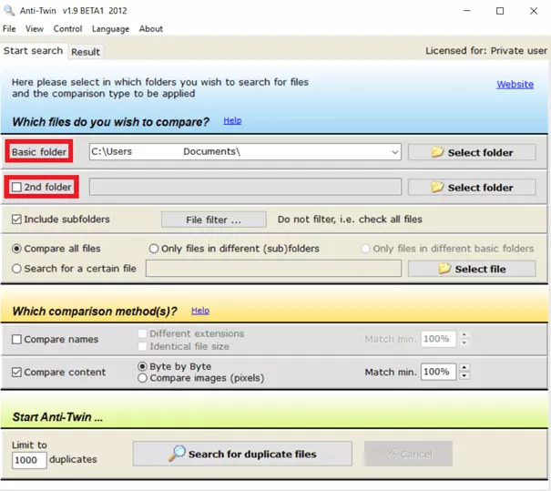551x491 pixels.
Task: Uncheck Include subfolders
Action: click(x=16, y=220)
